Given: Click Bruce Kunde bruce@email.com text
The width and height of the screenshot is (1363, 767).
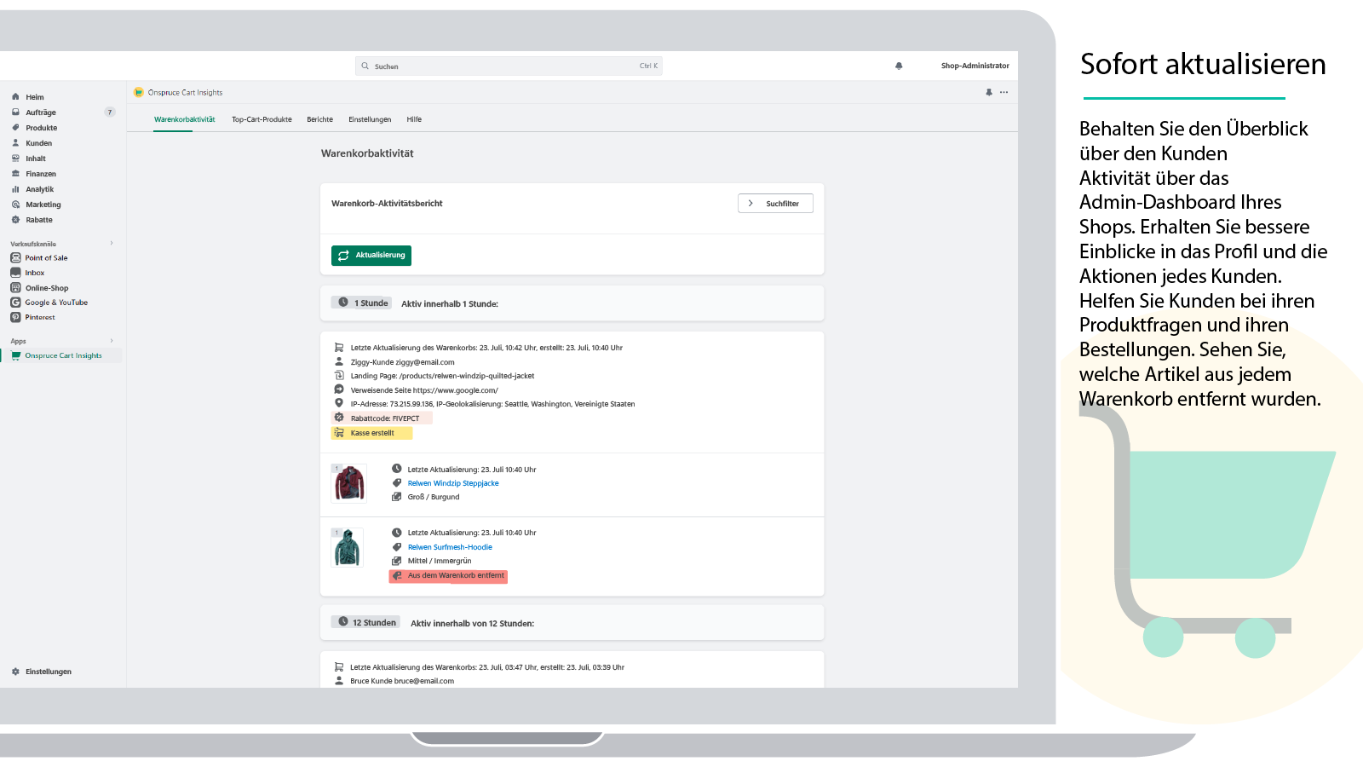Looking at the screenshot, I should (x=402, y=681).
